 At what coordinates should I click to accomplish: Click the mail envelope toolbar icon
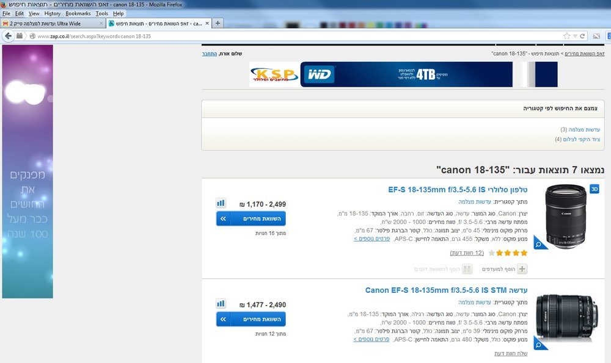point(596,36)
